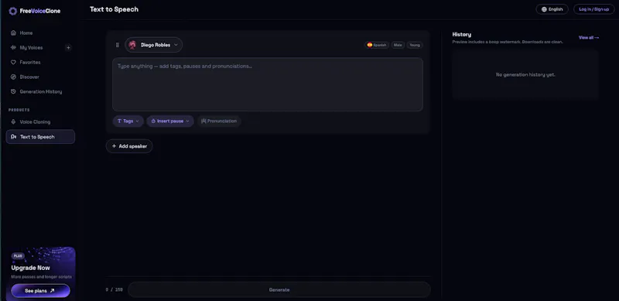This screenshot has height=301, width=619.
Task: Add another speaker block
Action: (x=129, y=146)
